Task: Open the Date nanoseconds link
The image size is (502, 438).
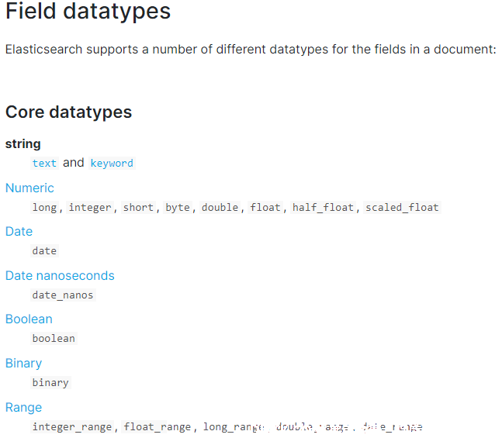Action: click(x=60, y=275)
